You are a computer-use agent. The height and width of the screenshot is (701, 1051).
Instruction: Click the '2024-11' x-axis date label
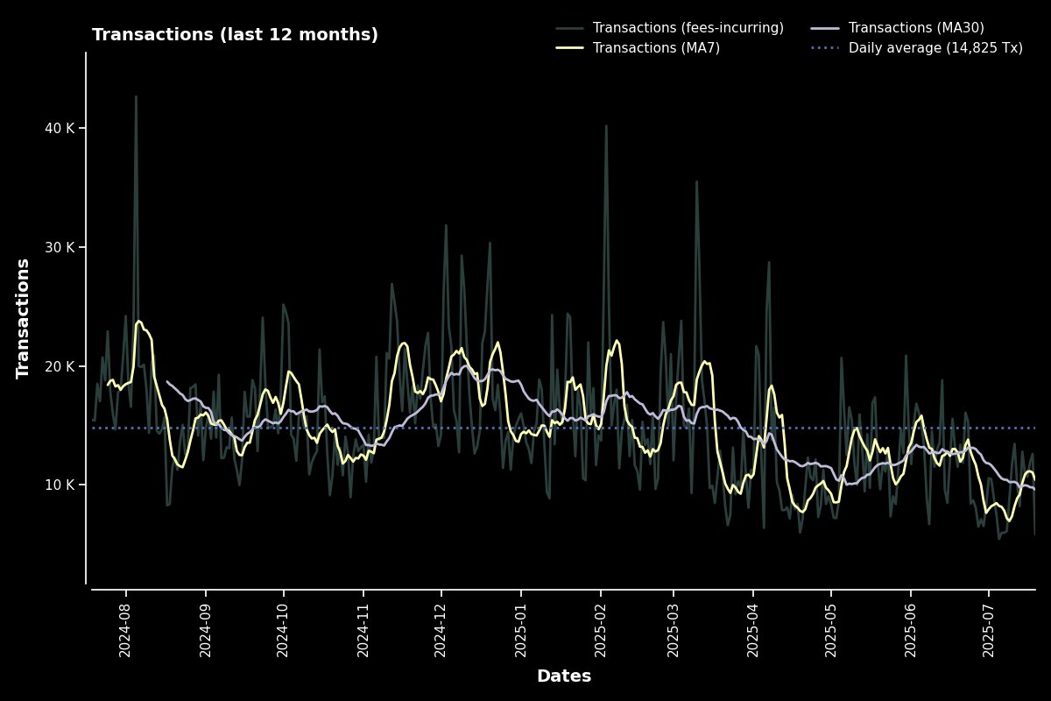[x=363, y=629]
